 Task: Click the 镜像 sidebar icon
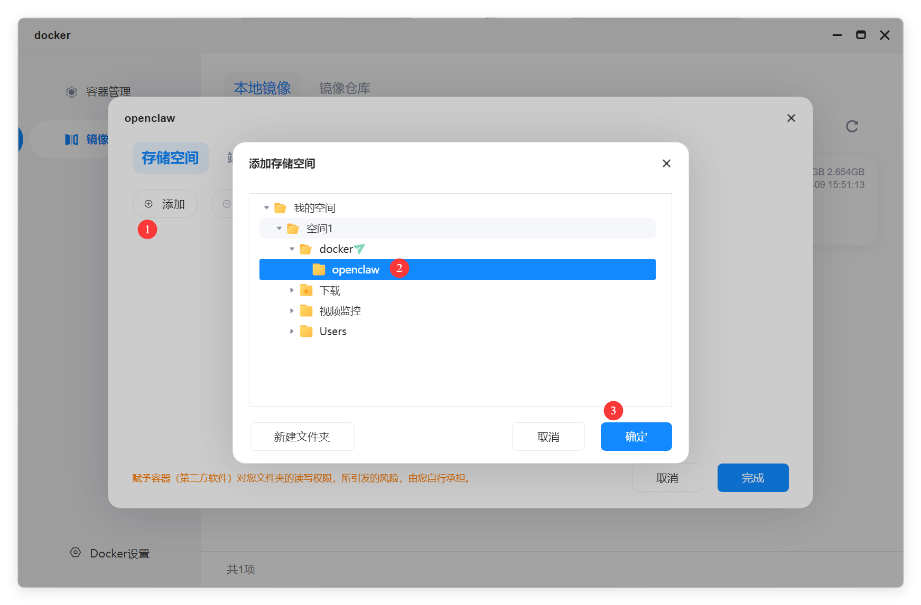point(71,139)
